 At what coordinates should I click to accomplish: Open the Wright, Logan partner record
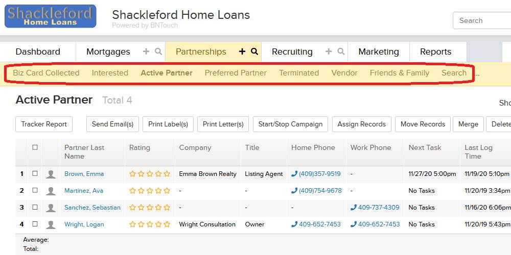[84, 225]
